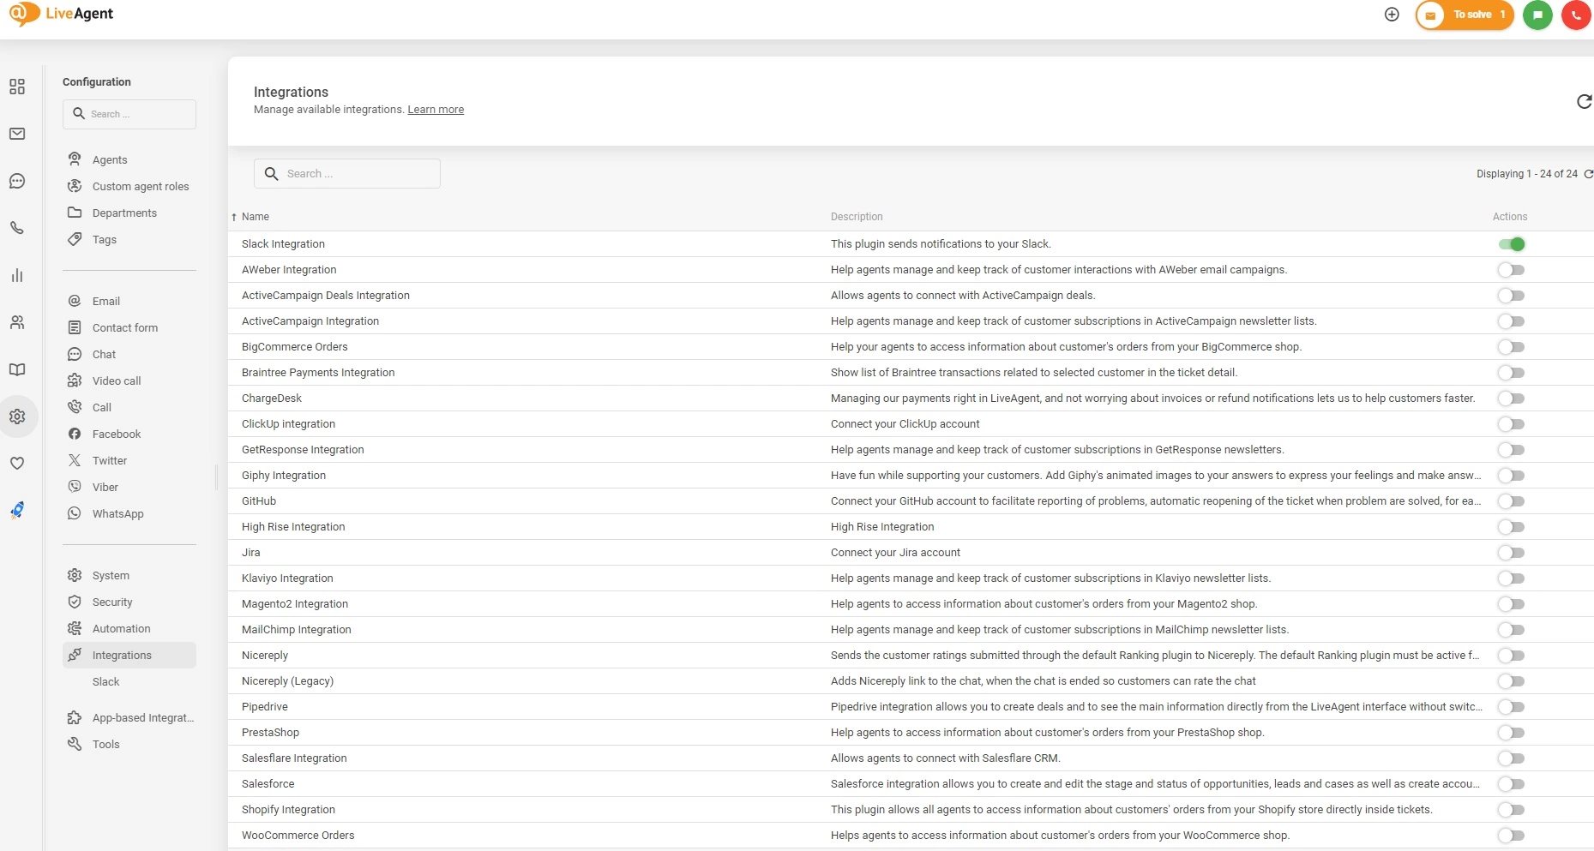
Task: Turn on the Jira integration switch
Action: coord(1511,552)
